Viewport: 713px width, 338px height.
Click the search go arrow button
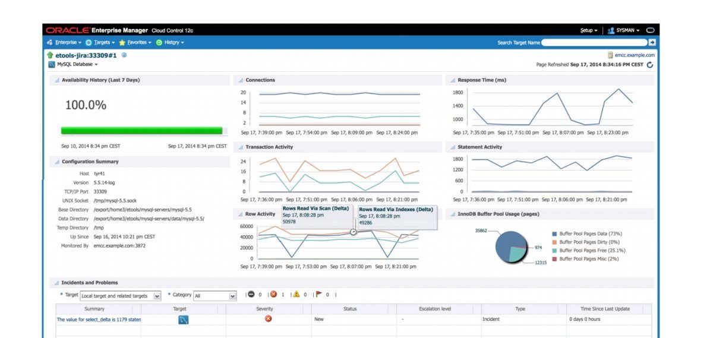pos(652,43)
